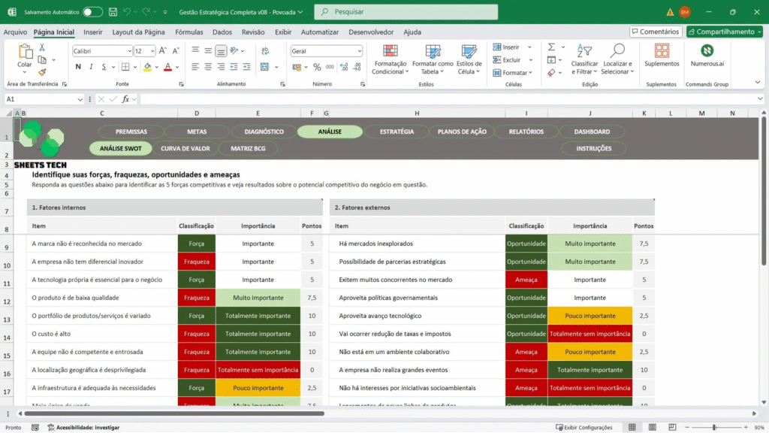Switch to the Fórmulas ribbon tab
Image resolution: width=769 pixels, height=433 pixels.
click(x=189, y=32)
